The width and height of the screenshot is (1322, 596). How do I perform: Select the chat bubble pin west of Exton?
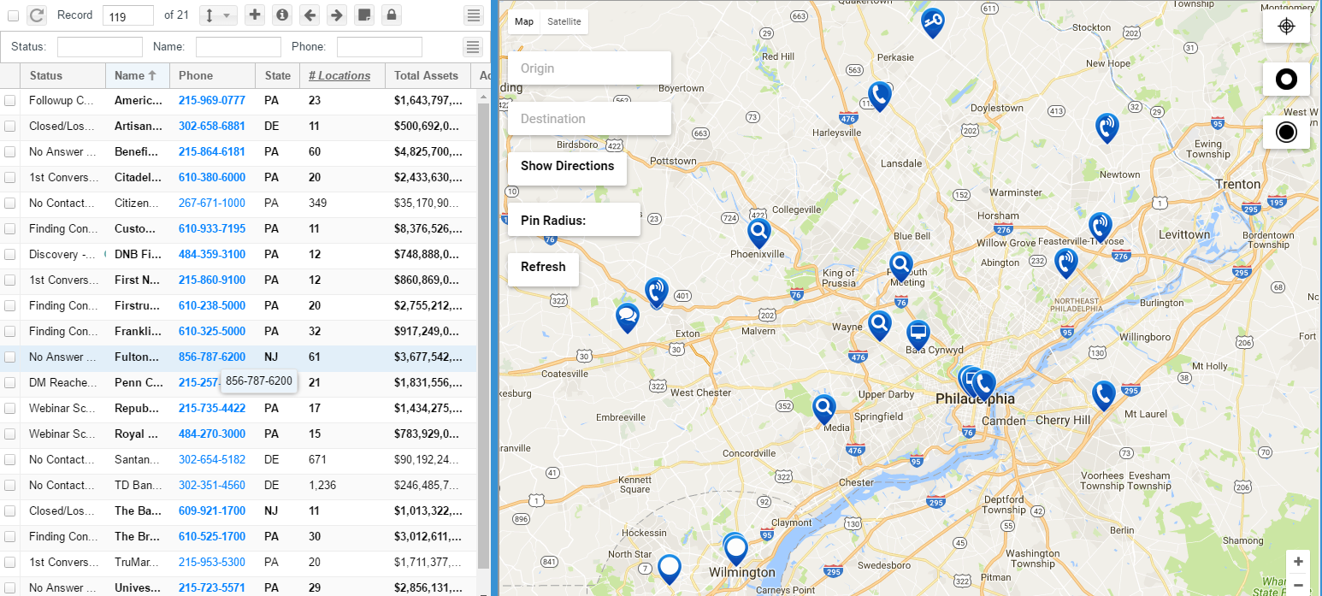coord(628,318)
